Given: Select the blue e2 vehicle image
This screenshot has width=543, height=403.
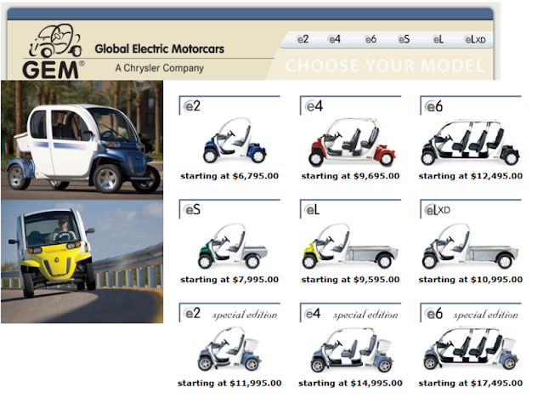Looking at the screenshot, I should pyautogui.click(x=235, y=141).
